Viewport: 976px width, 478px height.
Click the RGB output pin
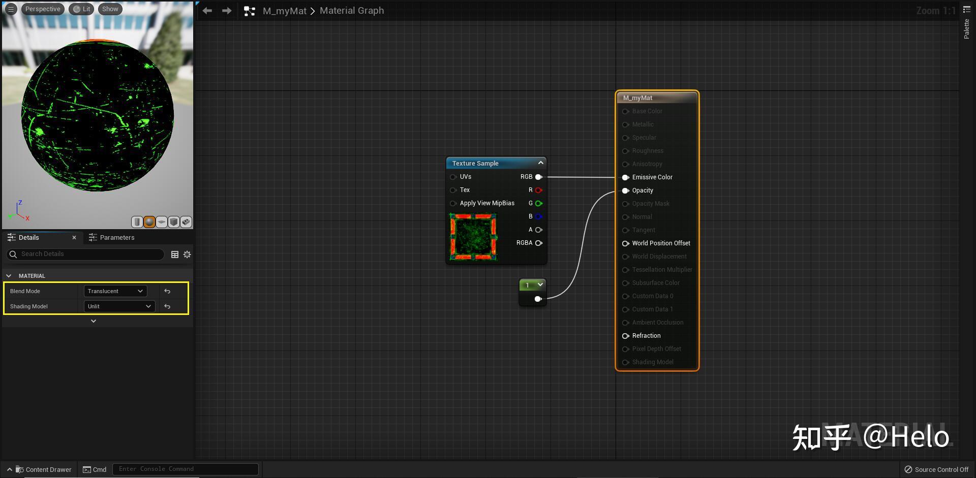(539, 177)
